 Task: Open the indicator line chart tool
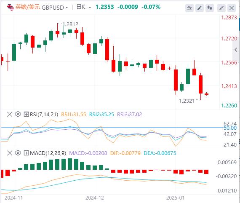click(x=189, y=8)
